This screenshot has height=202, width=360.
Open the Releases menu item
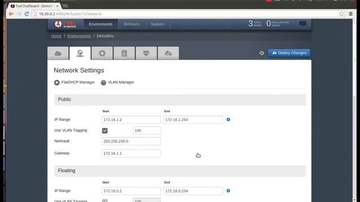[x=132, y=24]
